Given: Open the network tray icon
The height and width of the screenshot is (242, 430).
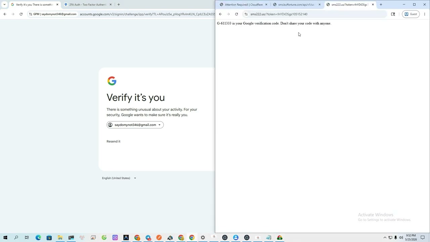Looking at the screenshot, I should 390,238.
